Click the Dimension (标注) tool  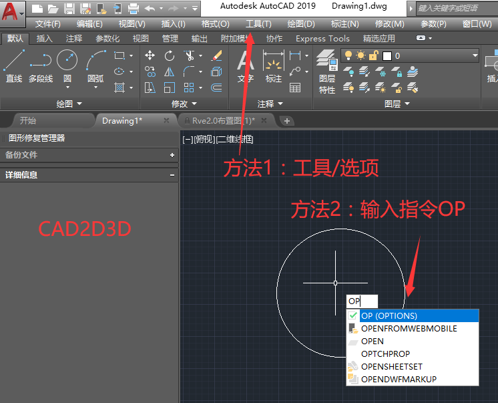pyautogui.click(x=274, y=66)
